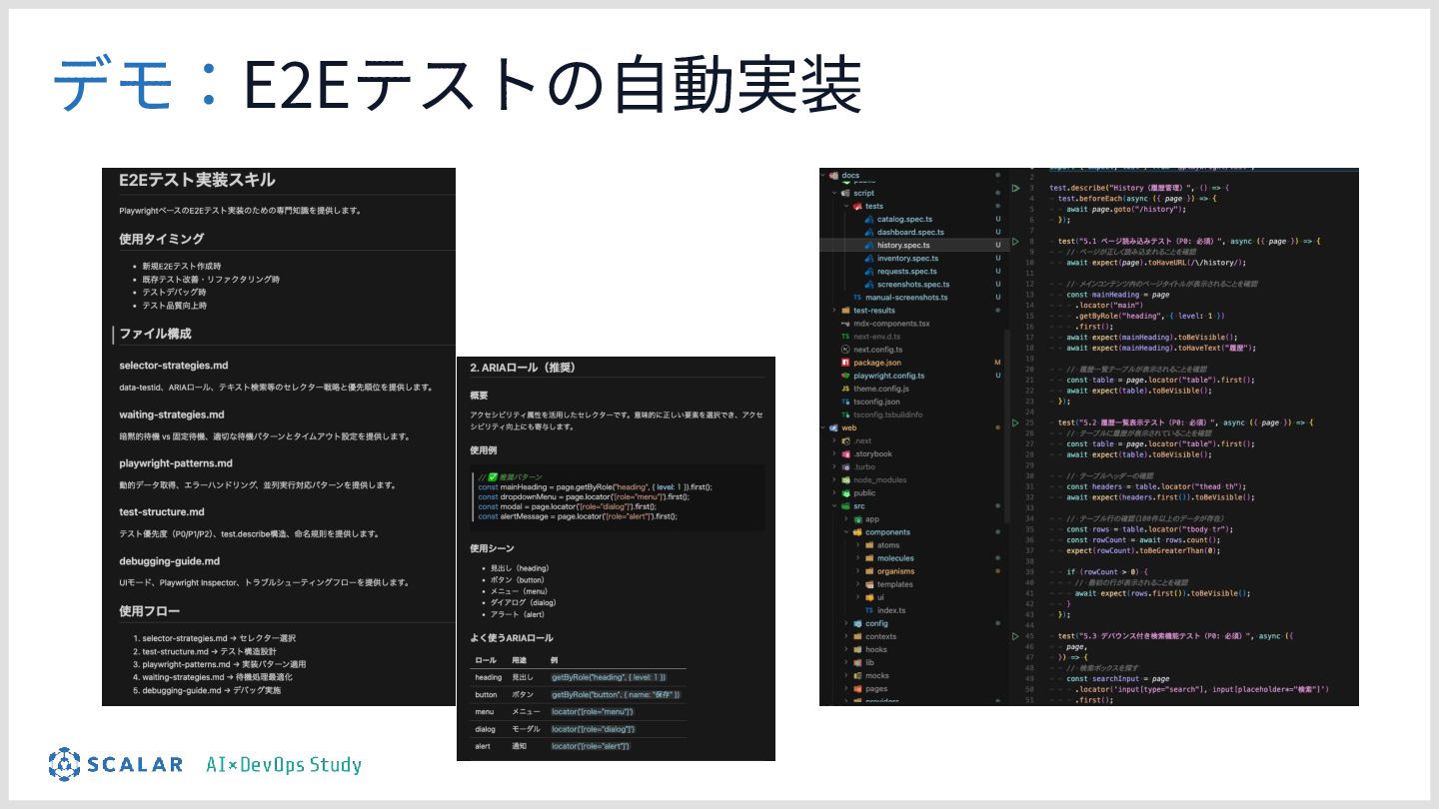
Task: Click the npm icon beside package.json
Action: [x=845, y=363]
